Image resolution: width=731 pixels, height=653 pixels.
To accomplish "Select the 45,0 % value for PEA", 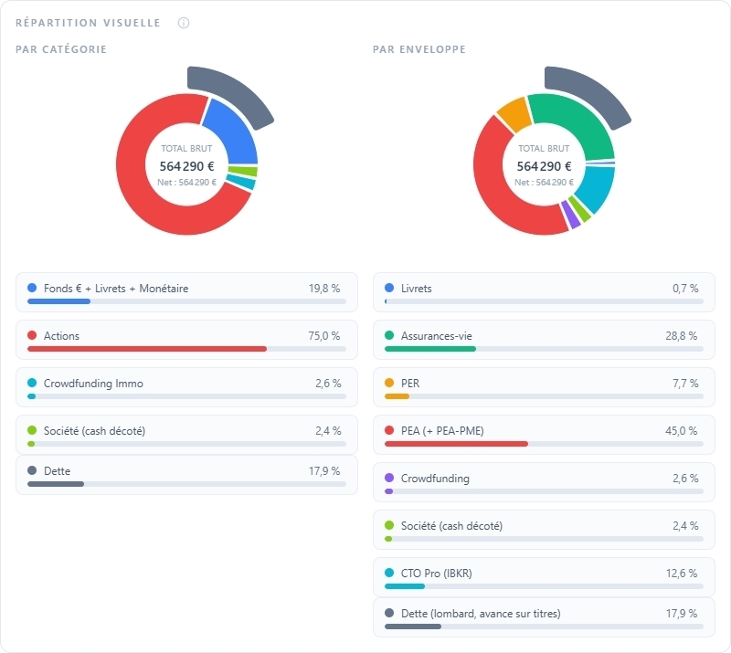I will (x=681, y=431).
